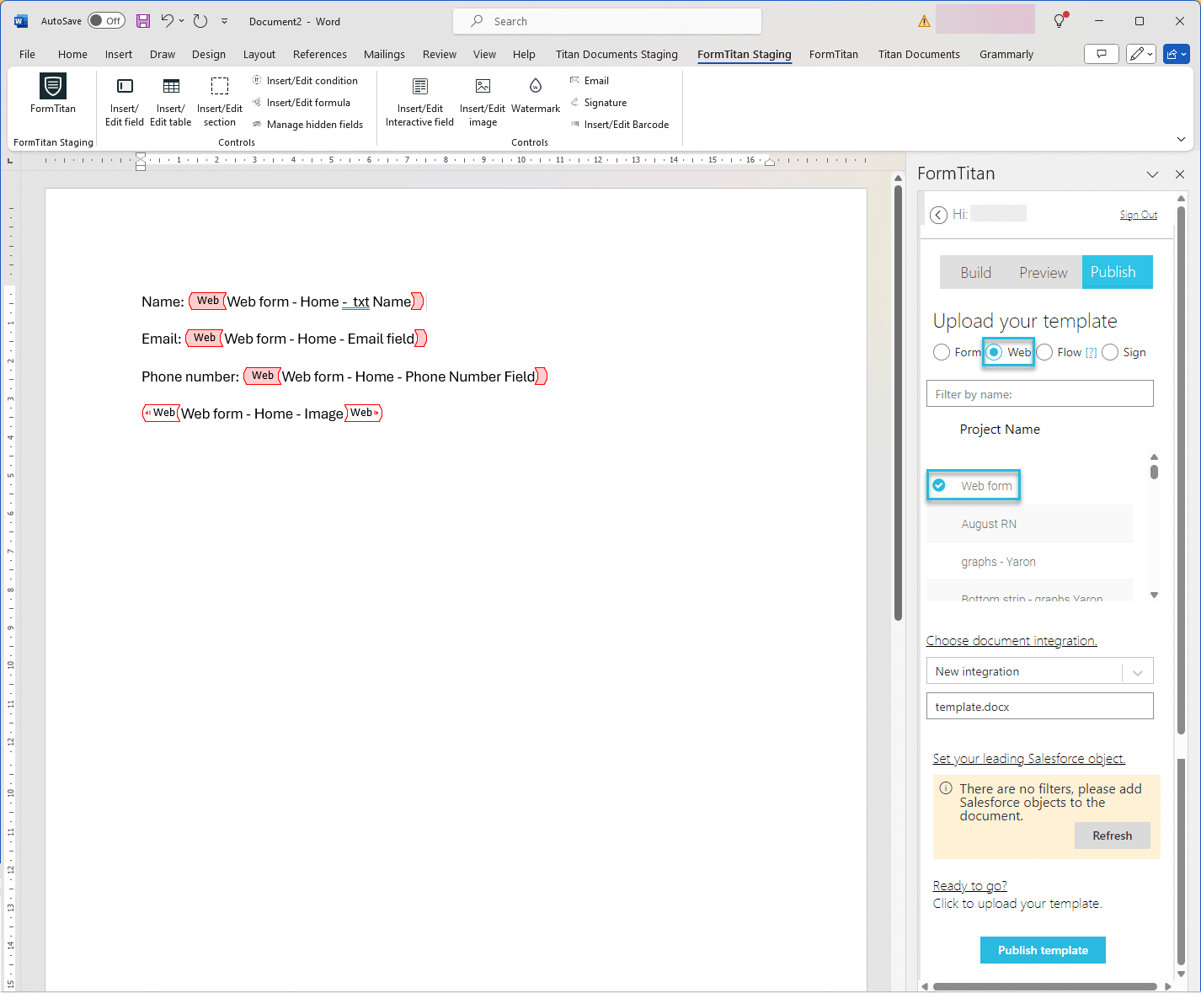This screenshot has width=1201, height=993.
Task: Insert a Signature control
Action: click(599, 103)
